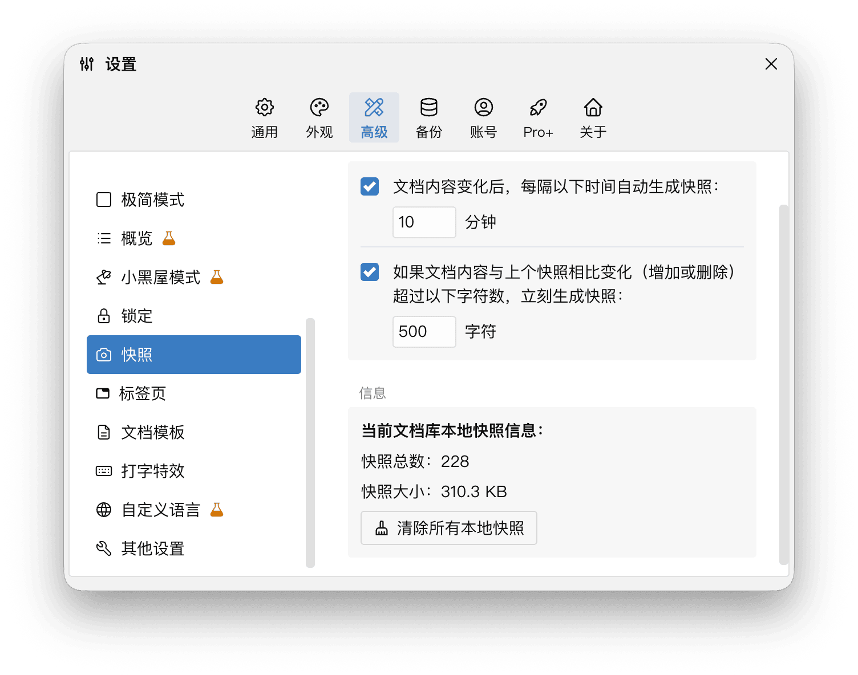Switch to the 高级 advanced tab
This screenshot has height=675, width=858.
coord(374,117)
